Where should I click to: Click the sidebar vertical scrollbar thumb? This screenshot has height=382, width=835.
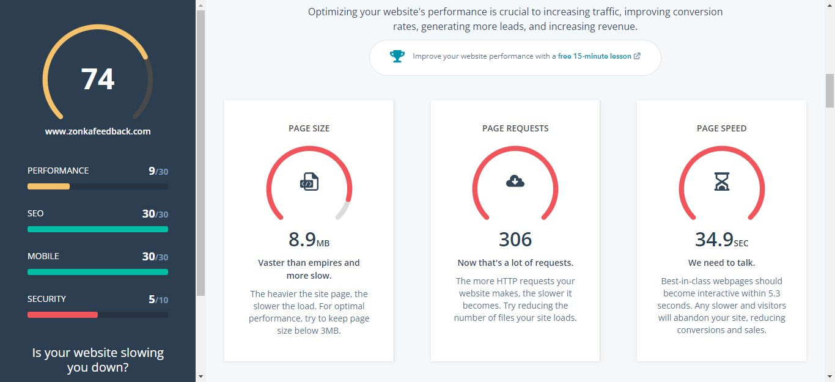pyautogui.click(x=200, y=153)
